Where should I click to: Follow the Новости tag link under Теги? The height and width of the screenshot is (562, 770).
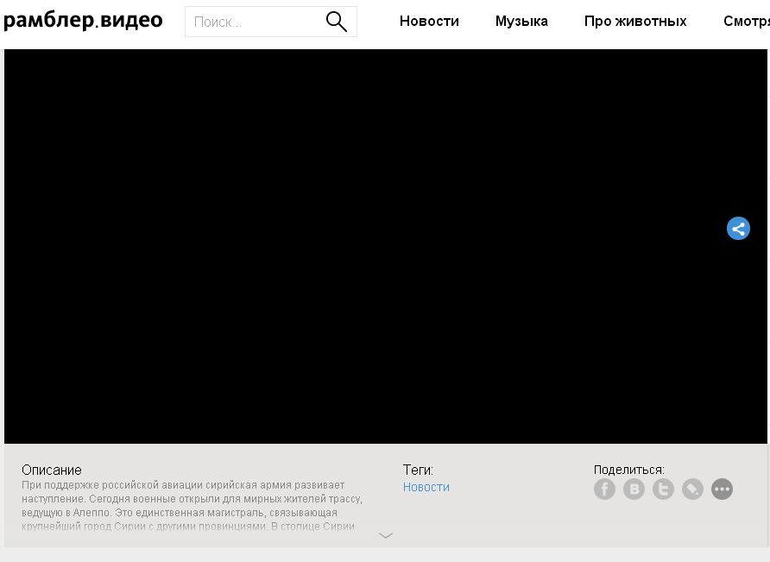point(426,487)
